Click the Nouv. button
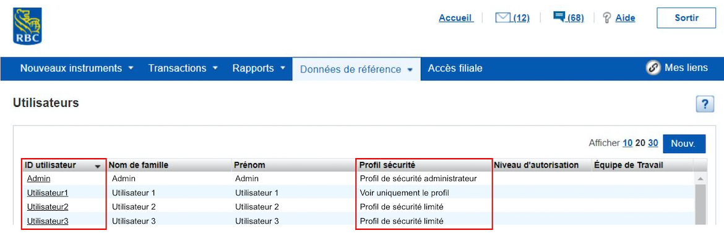Viewport: 724px width, 236px height. pos(684,143)
